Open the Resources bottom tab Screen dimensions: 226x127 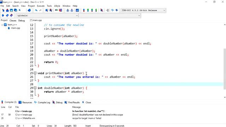[x=25, y=102]
